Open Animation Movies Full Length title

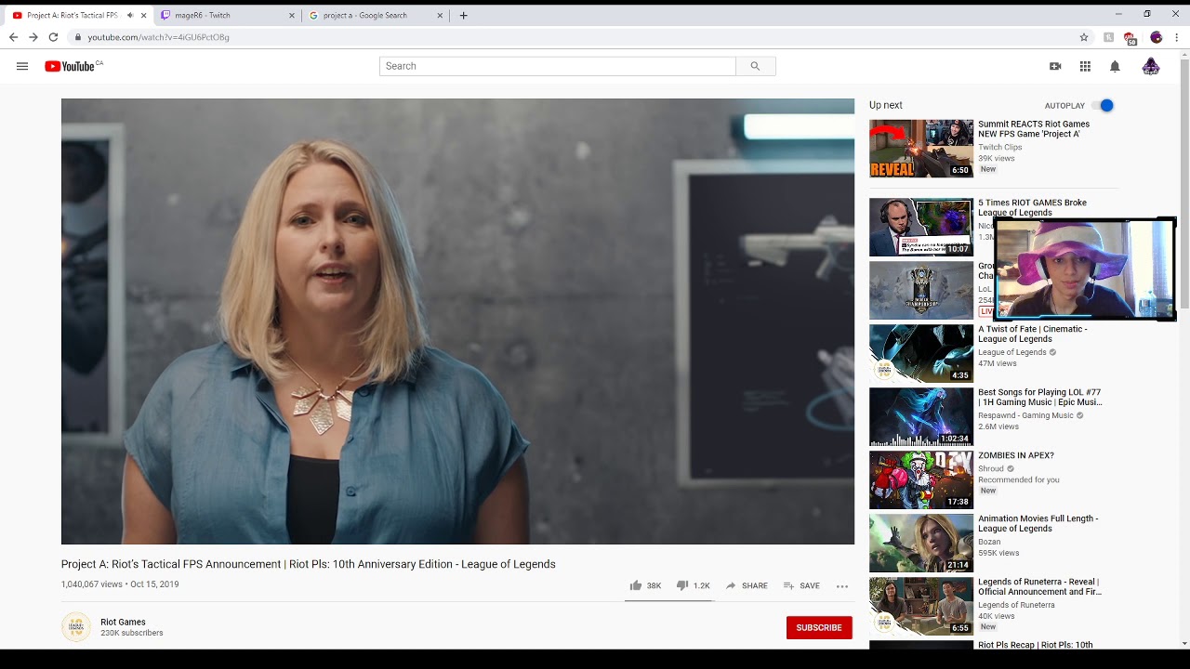pyautogui.click(x=1038, y=523)
